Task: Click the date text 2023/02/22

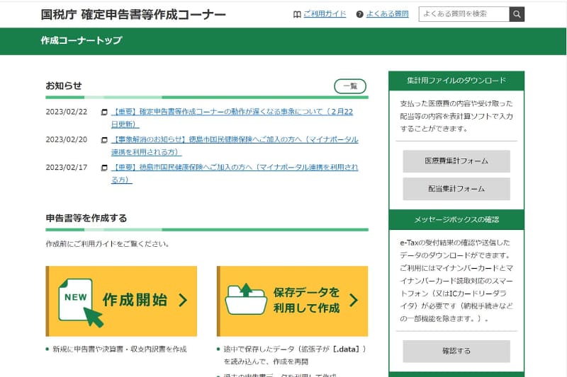Action: (67, 112)
